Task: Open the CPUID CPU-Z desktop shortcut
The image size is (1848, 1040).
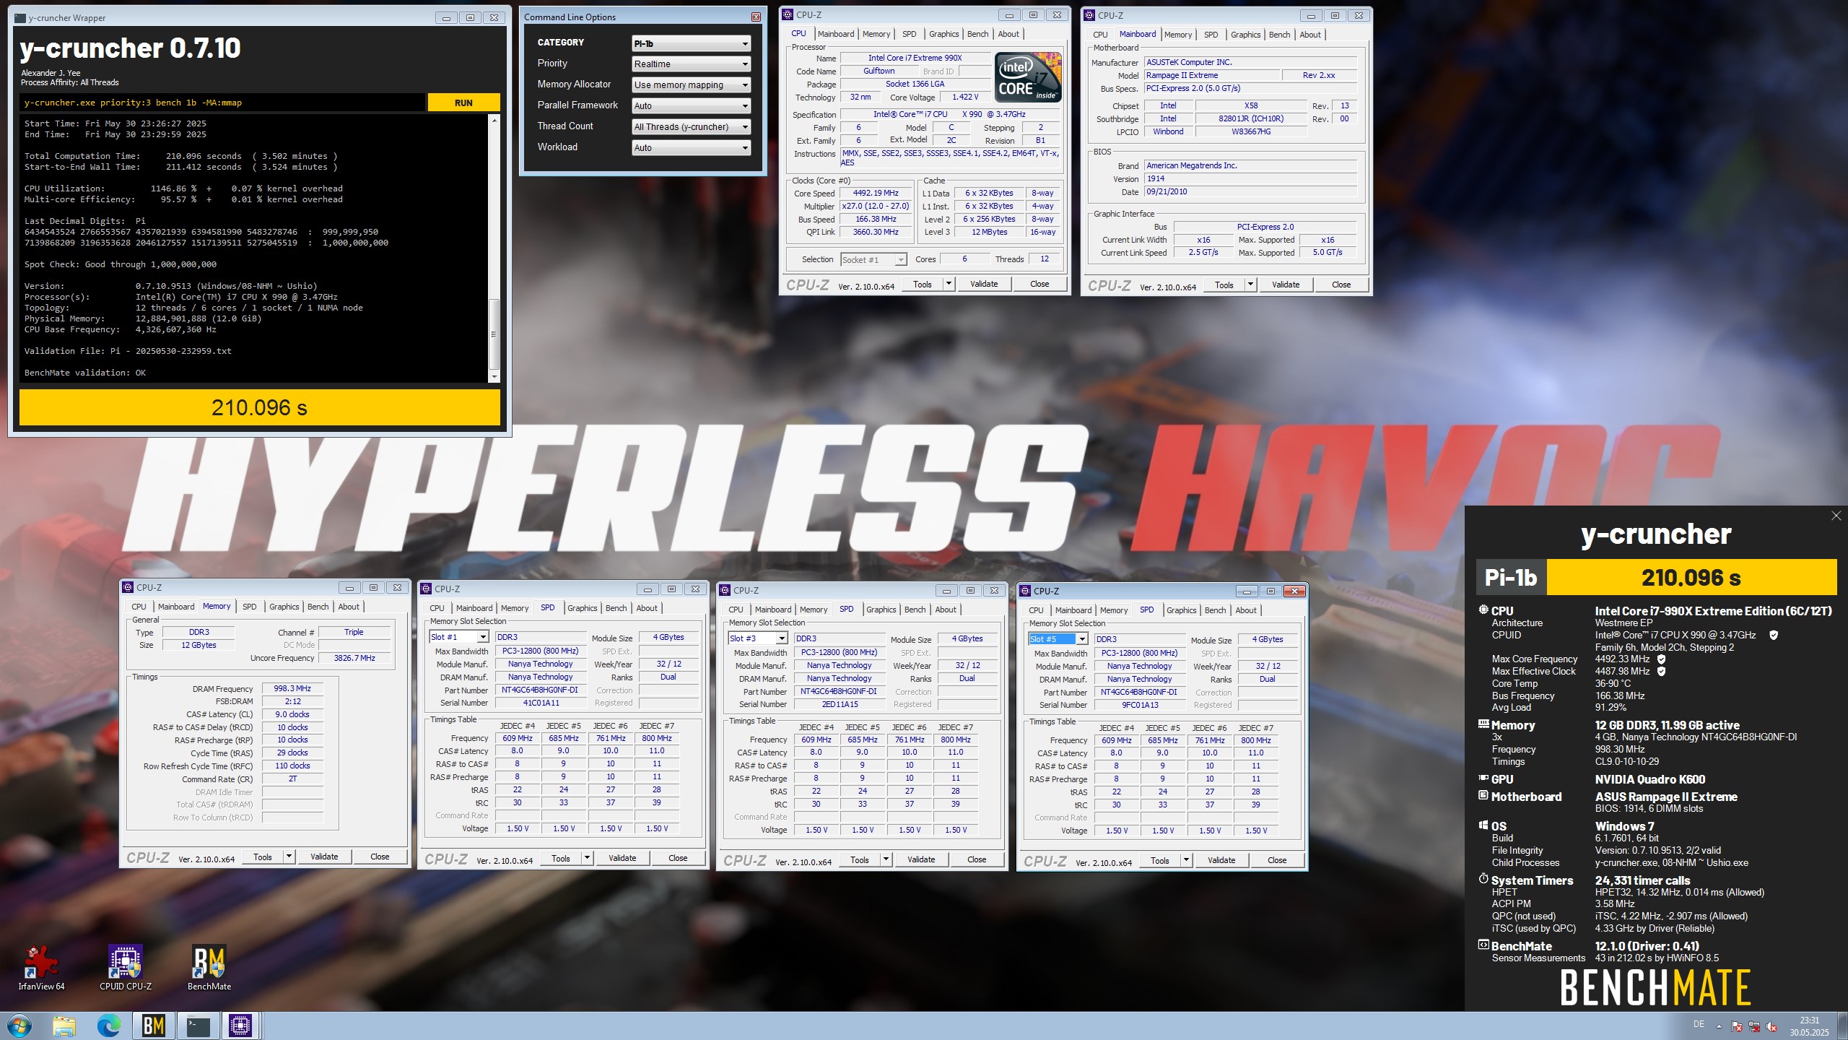Action: pos(126,966)
